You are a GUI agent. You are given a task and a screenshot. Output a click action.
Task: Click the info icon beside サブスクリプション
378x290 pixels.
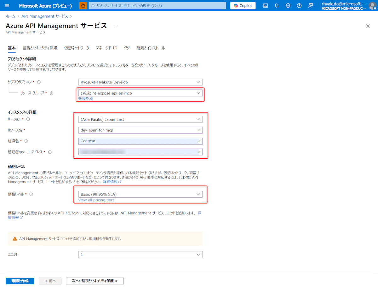[39, 82]
